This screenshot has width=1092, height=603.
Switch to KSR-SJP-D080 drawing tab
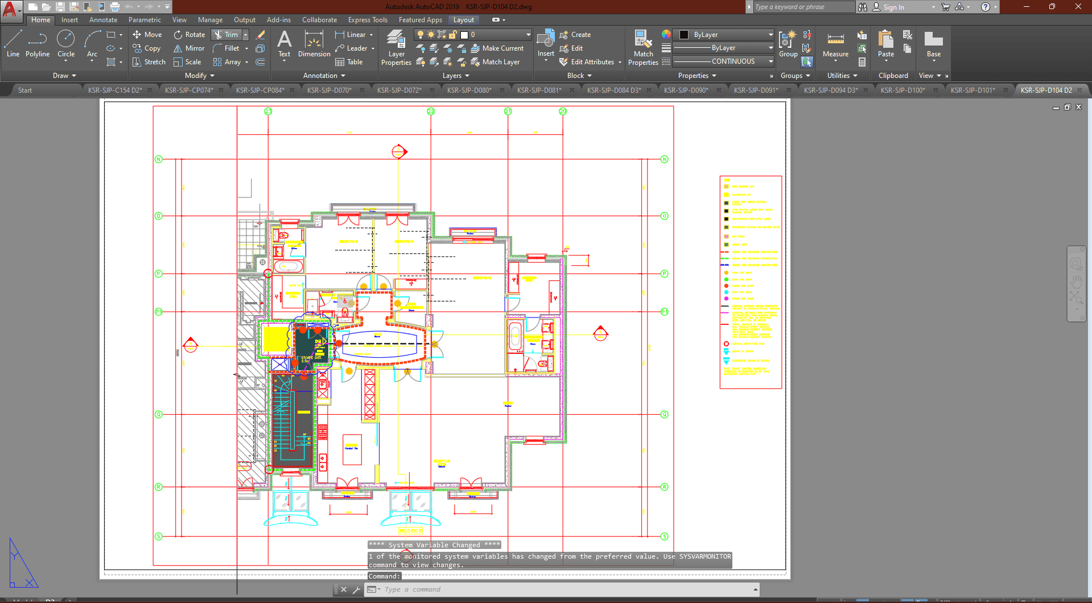(469, 90)
